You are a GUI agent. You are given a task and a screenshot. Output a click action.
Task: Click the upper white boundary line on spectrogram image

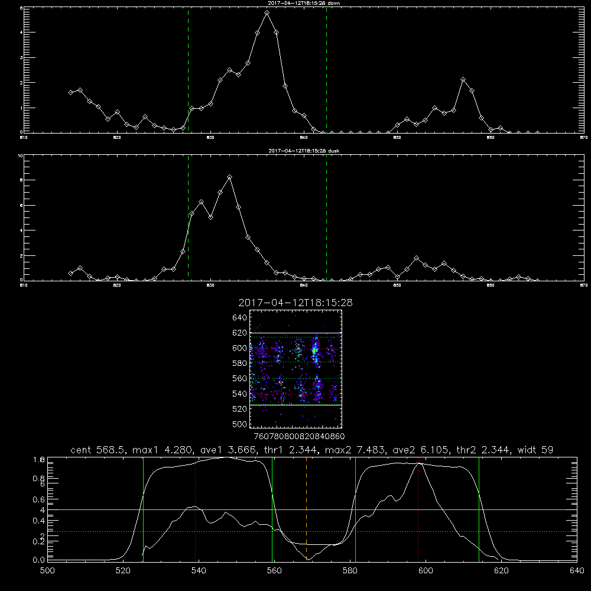(x=296, y=333)
